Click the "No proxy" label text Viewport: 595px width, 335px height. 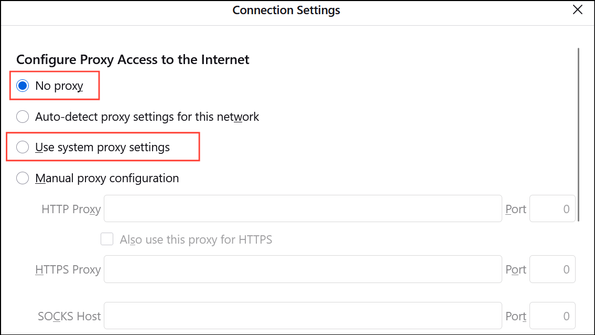click(59, 85)
